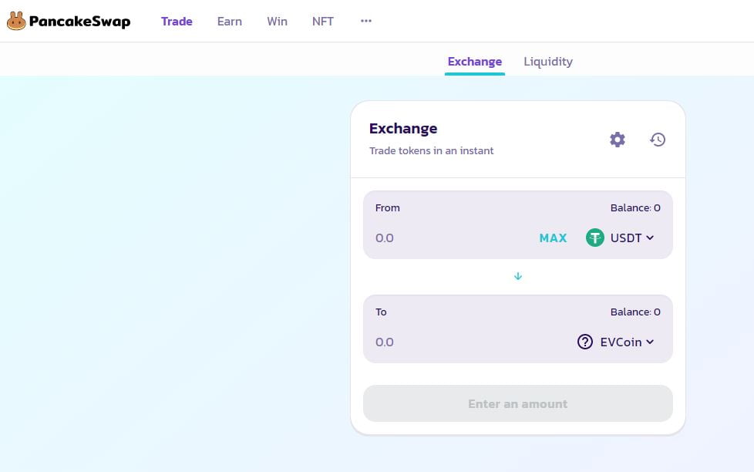Expand the USDT token dropdown
Image resolution: width=754 pixels, height=472 pixels.
click(649, 238)
